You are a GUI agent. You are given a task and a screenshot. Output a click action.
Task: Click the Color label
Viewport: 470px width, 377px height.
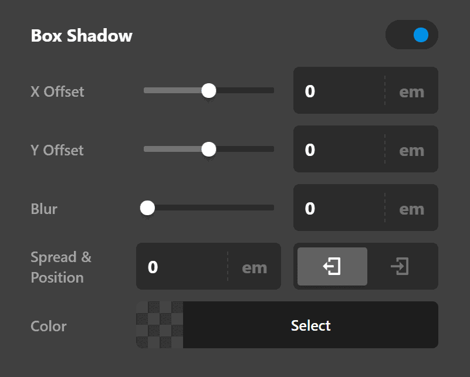pos(48,326)
